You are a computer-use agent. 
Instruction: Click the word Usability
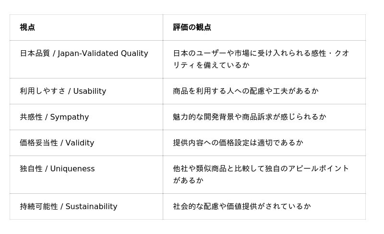pyautogui.click(x=90, y=91)
